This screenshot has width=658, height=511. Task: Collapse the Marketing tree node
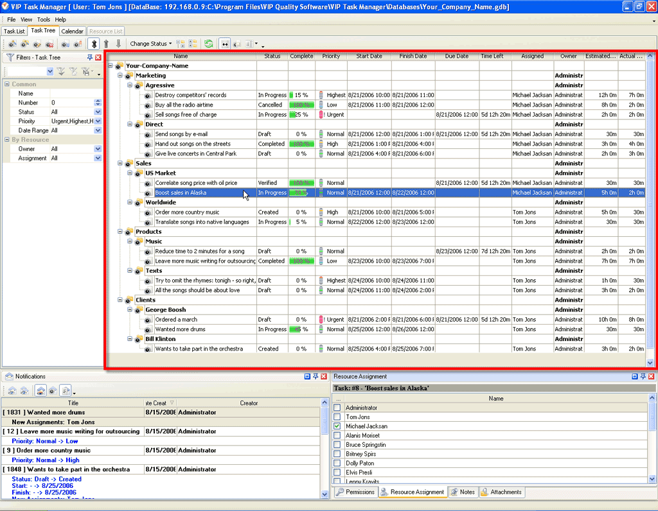120,76
